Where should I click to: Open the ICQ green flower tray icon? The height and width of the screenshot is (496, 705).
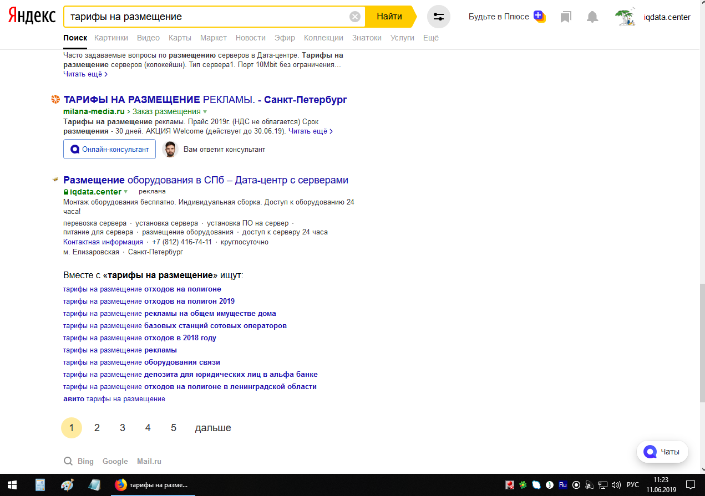523,485
